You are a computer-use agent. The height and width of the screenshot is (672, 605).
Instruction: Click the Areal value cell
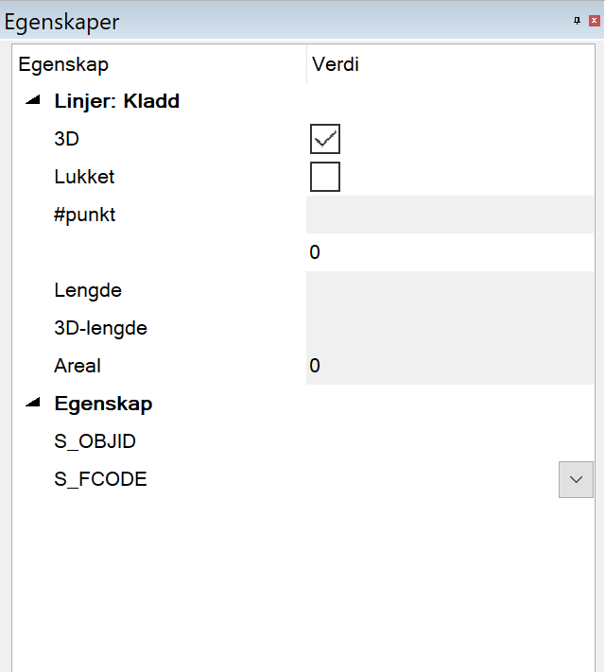coord(444,366)
